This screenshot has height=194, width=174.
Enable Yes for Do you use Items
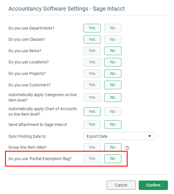click(92, 51)
